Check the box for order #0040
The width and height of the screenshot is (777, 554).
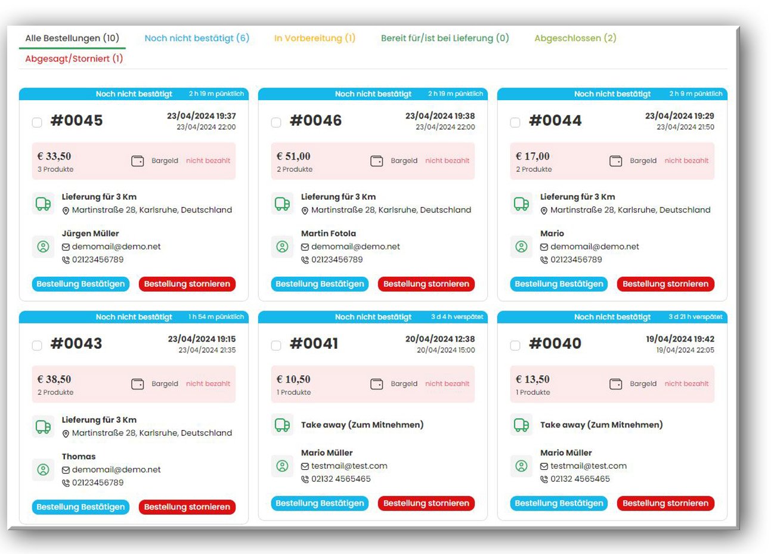515,345
